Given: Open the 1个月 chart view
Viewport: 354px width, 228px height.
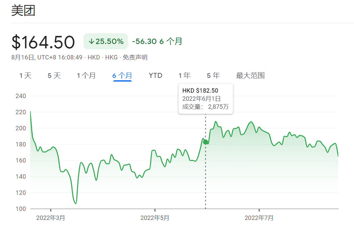Looking at the screenshot, I should tap(86, 76).
